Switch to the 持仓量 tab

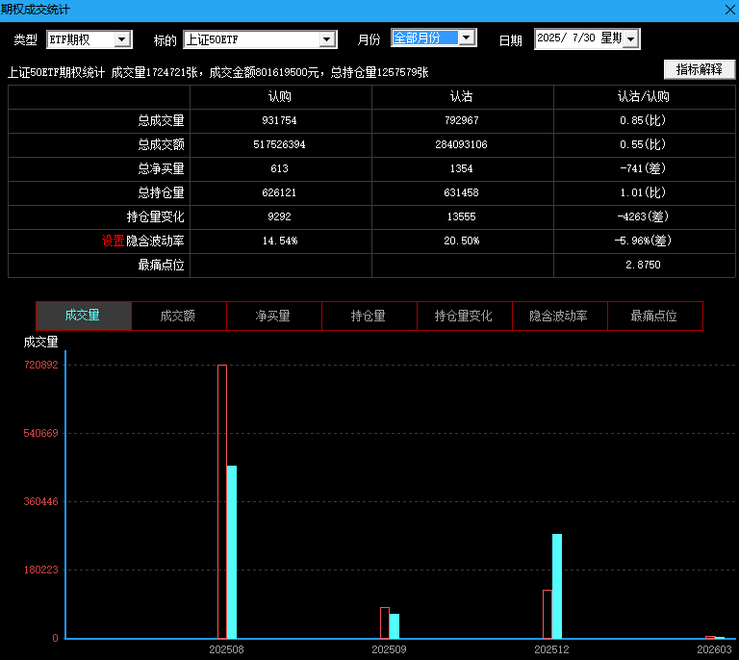[x=369, y=316]
